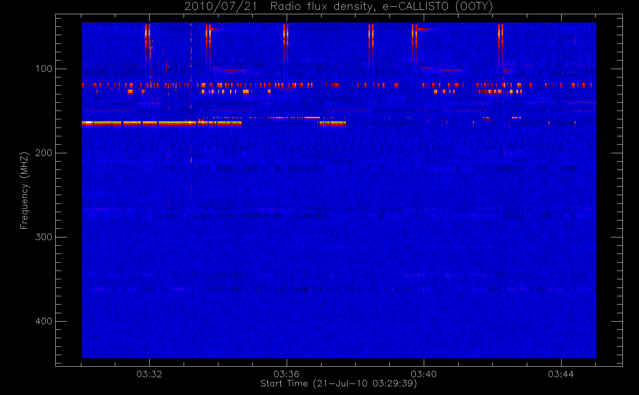
Task: Click the 'Start Time (21-Jul-10 03:29:39)' x-axis label
Action: coord(339,384)
